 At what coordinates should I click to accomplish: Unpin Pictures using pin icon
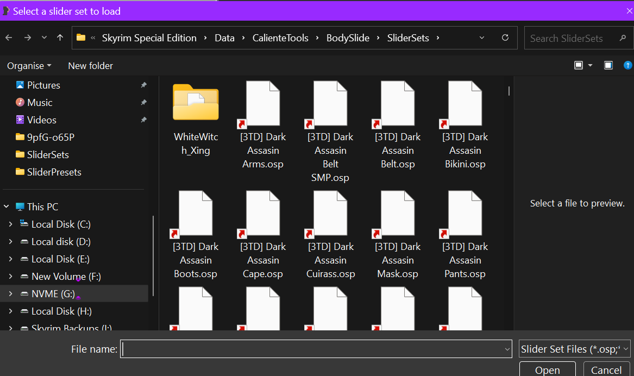(143, 85)
